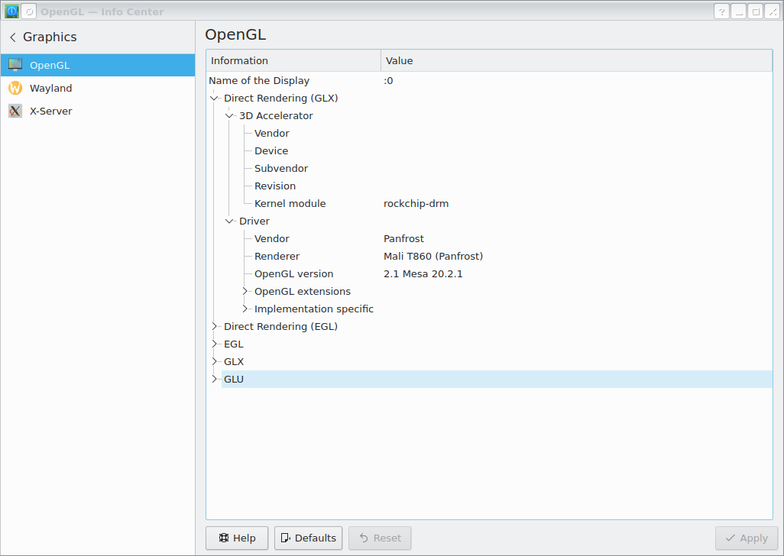Viewport: 784px width, 556px height.
Task: Expand the OpenGL extensions node
Action: click(x=245, y=292)
